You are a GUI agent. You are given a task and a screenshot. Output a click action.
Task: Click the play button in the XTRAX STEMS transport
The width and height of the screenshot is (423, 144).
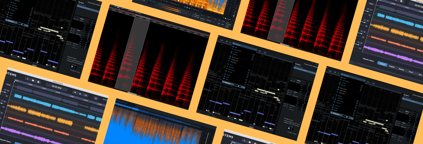80,94
